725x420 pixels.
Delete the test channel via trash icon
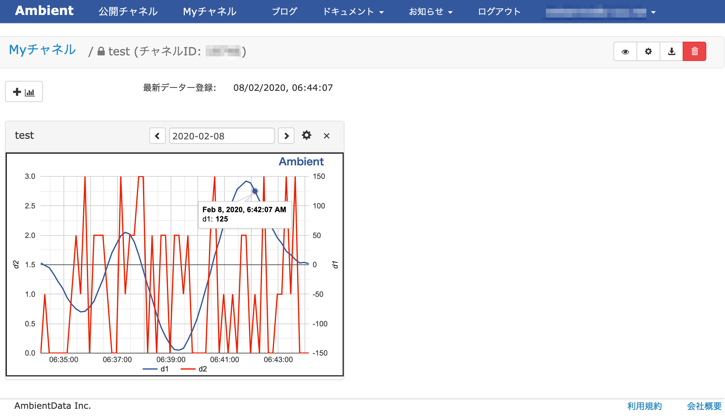[x=694, y=51]
